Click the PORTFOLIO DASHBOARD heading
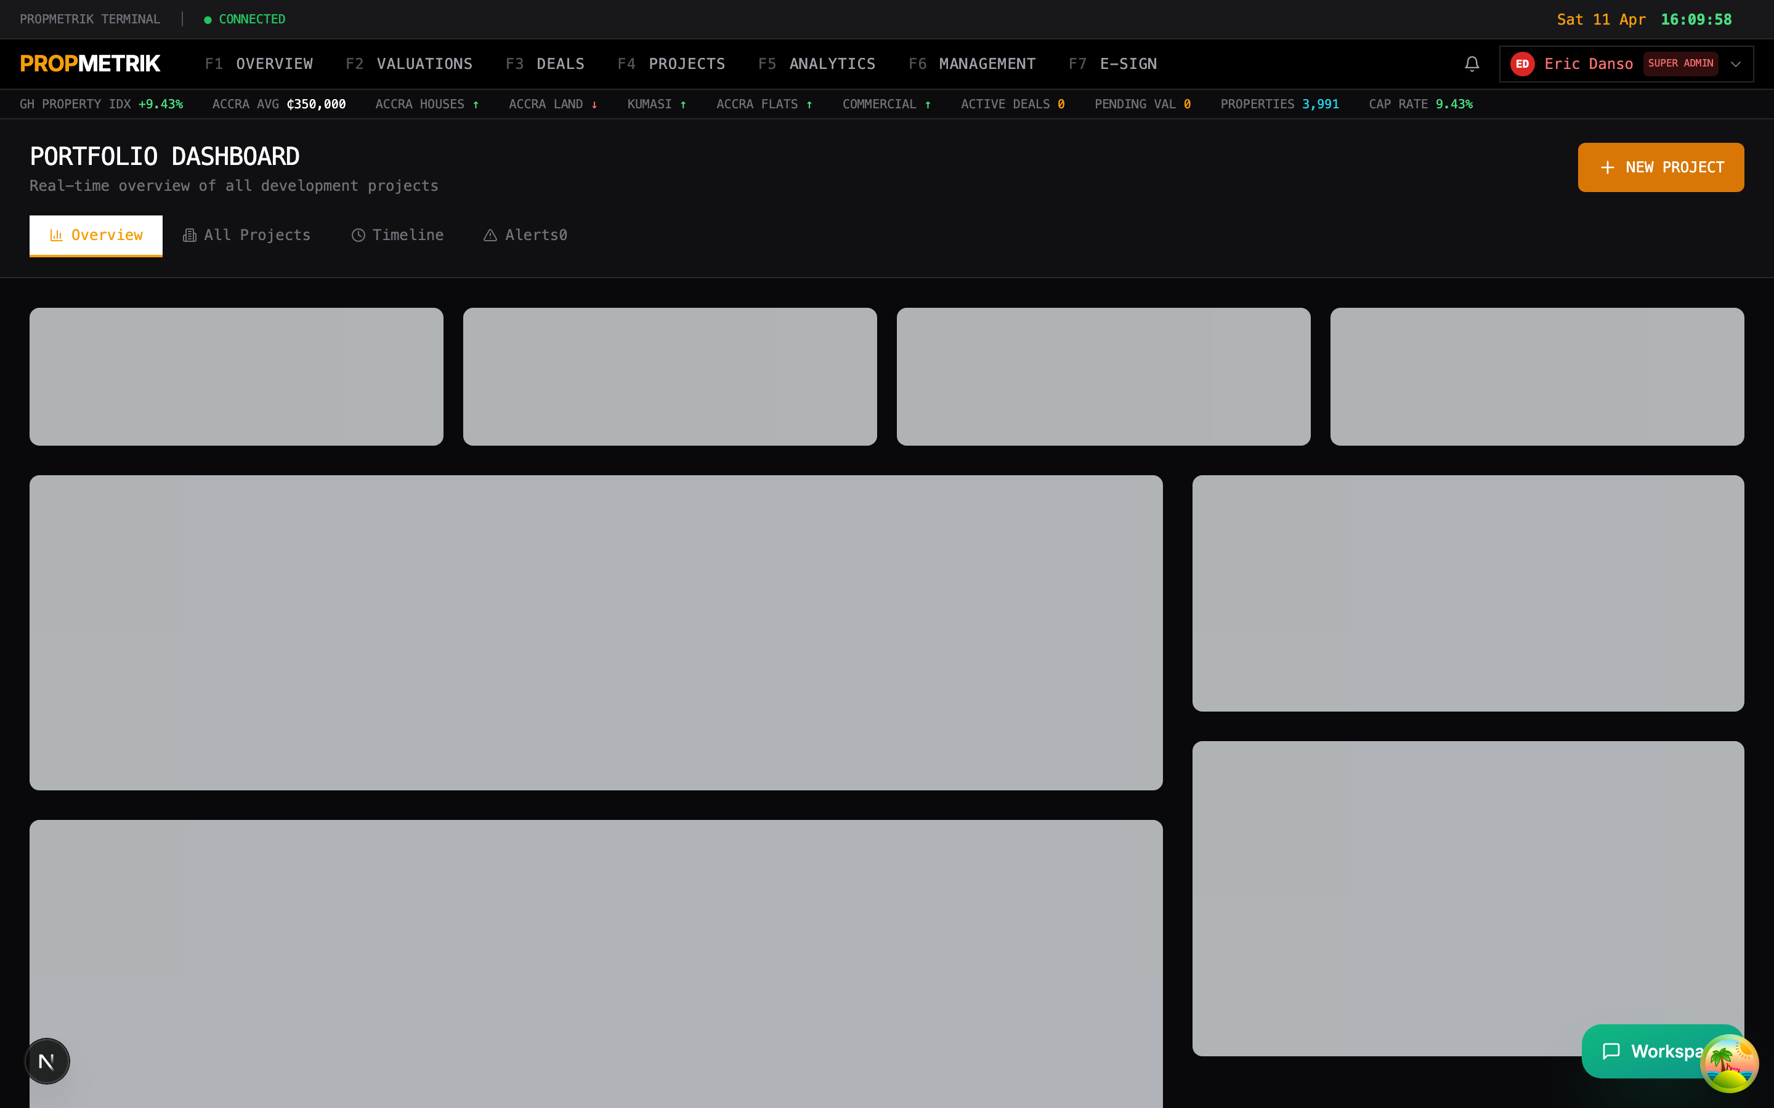The width and height of the screenshot is (1774, 1108). 164,156
